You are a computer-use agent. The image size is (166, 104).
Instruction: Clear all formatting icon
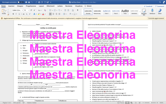point(45,10)
